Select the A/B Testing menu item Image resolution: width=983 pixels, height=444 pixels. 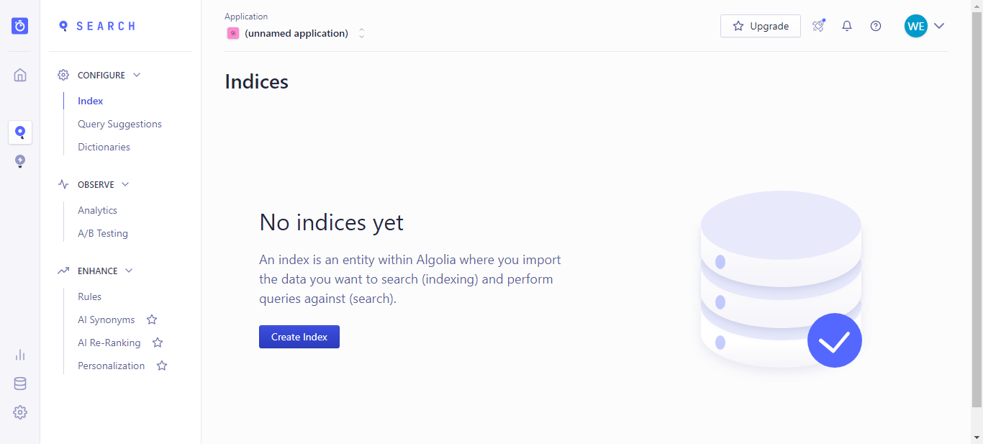click(103, 233)
